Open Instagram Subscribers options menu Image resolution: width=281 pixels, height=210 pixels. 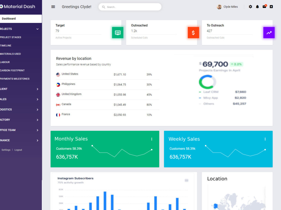[x=186, y=180]
